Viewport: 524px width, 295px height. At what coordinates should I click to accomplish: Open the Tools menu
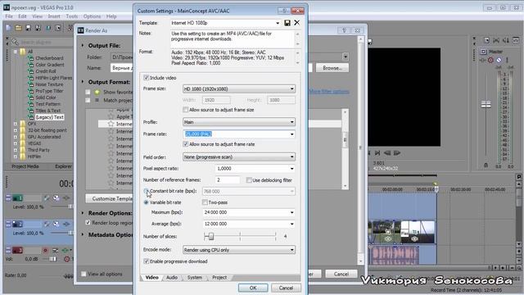click(x=71, y=16)
